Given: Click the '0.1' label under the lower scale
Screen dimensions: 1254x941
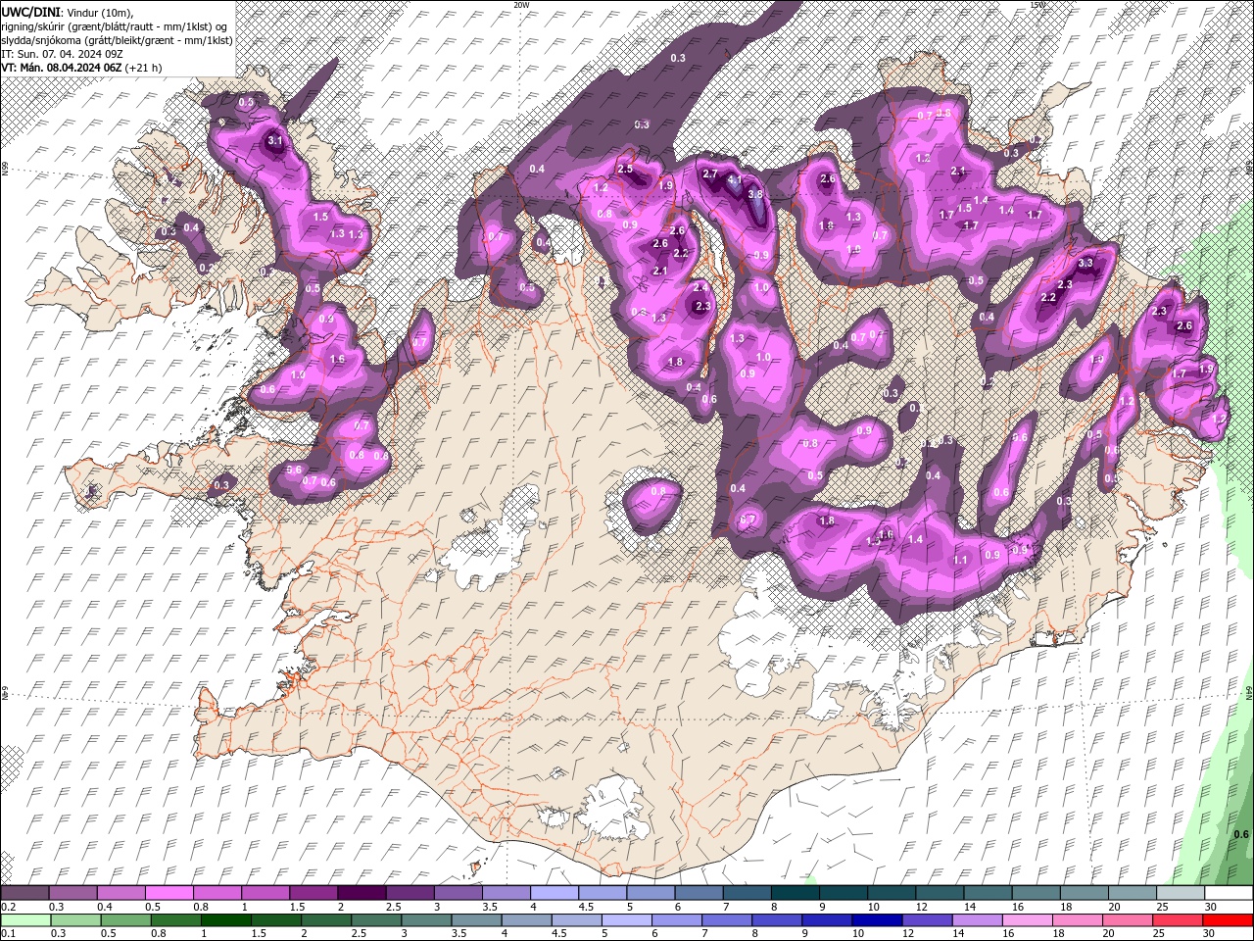Looking at the screenshot, I should (9, 933).
